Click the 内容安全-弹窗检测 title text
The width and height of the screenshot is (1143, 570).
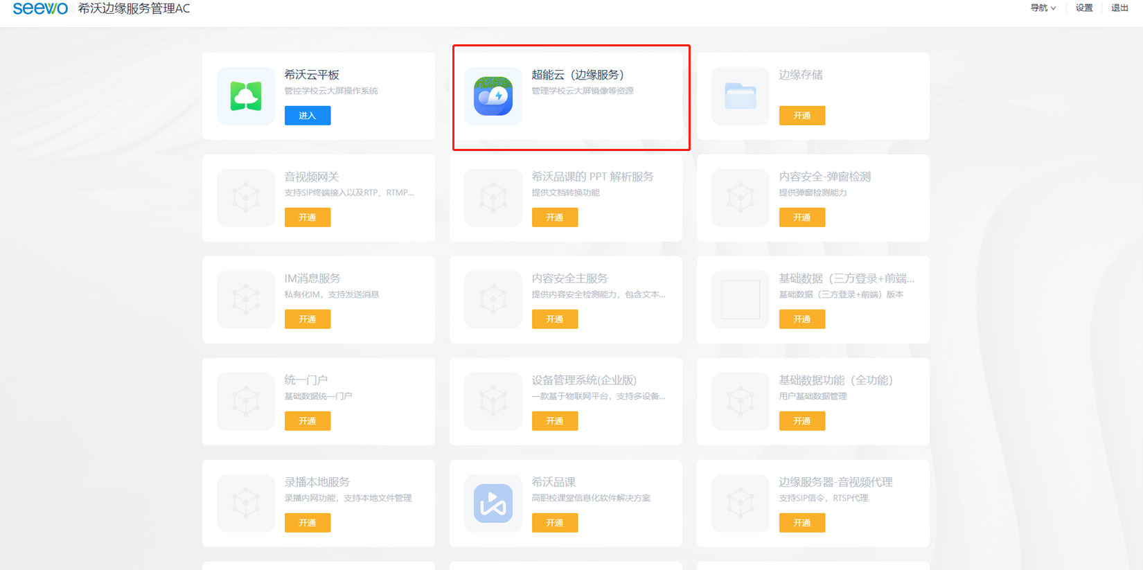coord(825,177)
